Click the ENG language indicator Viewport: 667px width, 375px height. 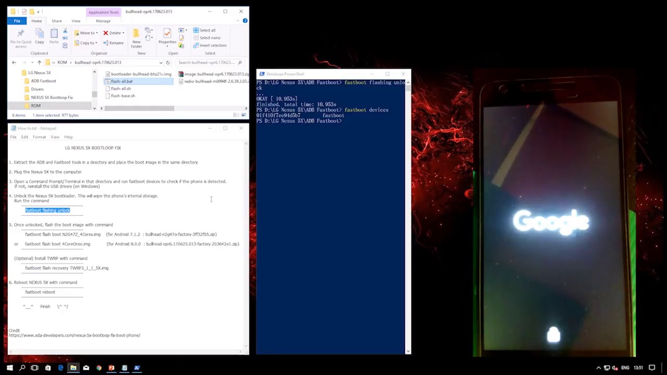pos(625,368)
